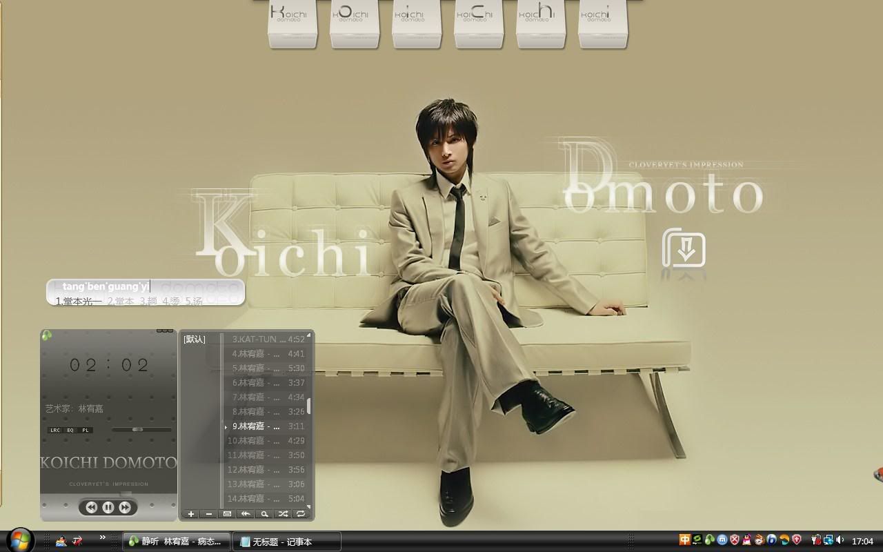The image size is (883, 552).
Task: Select the [默认] default playlist
Action: (195, 339)
